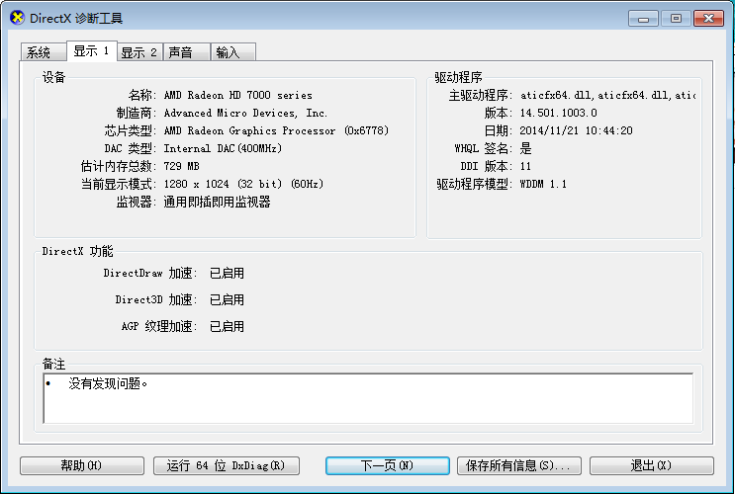Go to next page with 下一页(N)
This screenshot has width=735, height=494.
tap(388, 465)
